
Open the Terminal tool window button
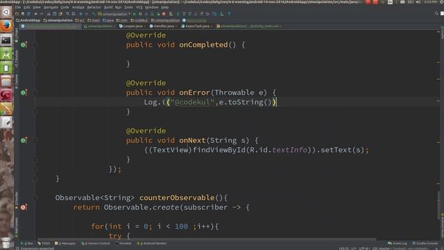[x=123, y=243]
